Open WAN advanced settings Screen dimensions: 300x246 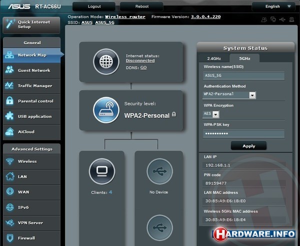pos(32,192)
